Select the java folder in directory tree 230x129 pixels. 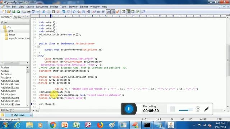click(10, 31)
